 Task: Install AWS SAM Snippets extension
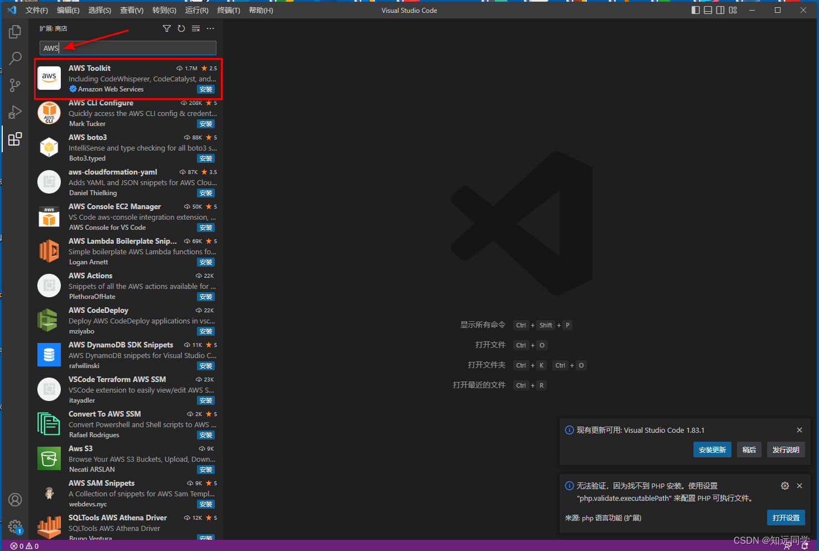206,504
